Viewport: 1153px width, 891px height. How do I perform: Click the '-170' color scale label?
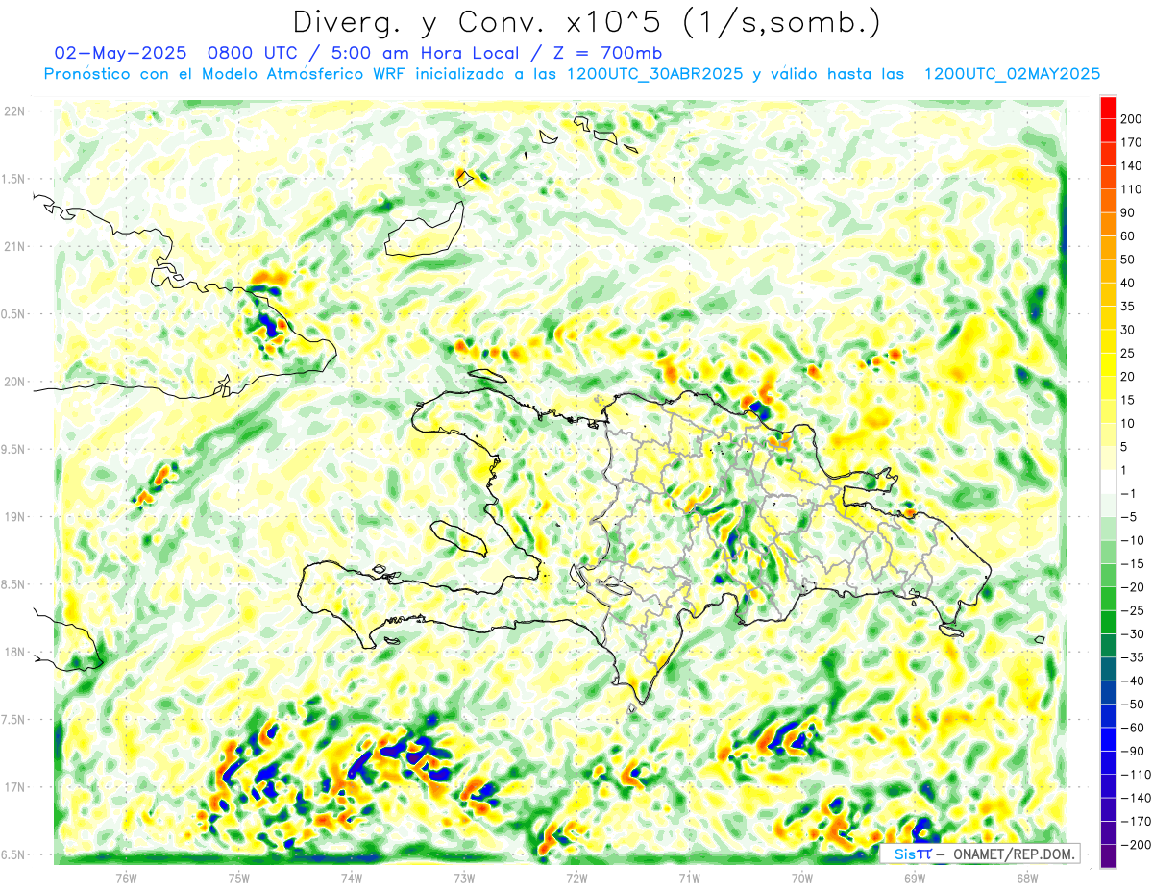pyautogui.click(x=1136, y=822)
